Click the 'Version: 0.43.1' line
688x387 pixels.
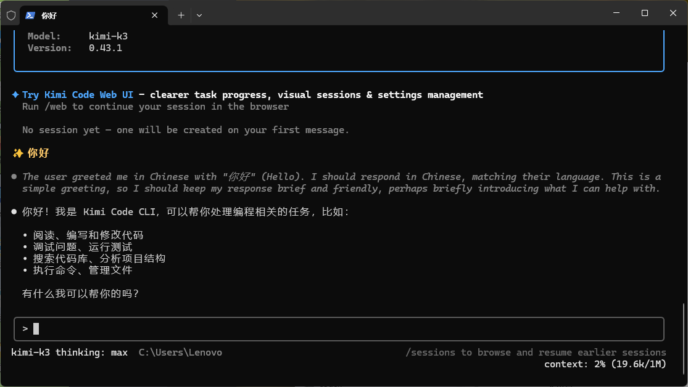tap(75, 48)
